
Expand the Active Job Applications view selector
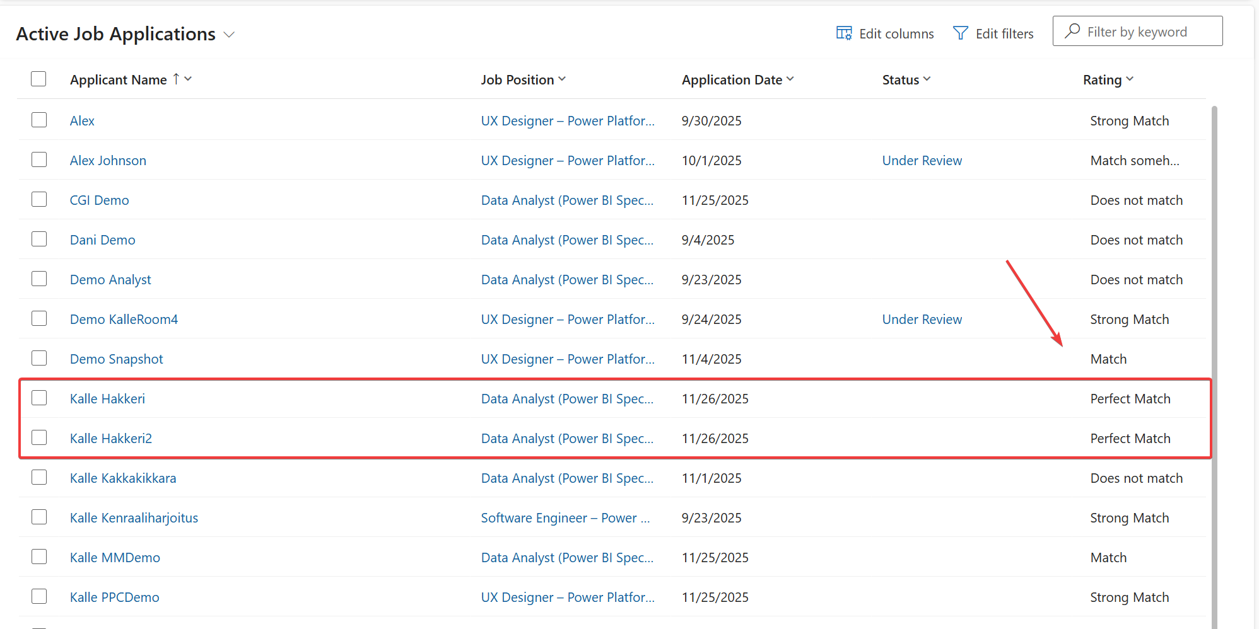click(x=230, y=35)
